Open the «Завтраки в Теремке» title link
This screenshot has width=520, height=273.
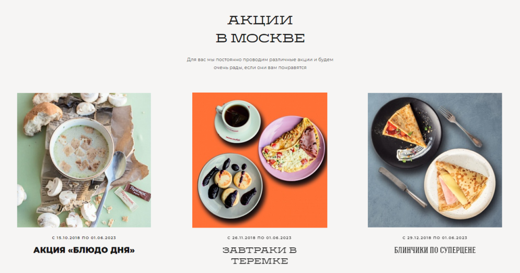[260, 255]
